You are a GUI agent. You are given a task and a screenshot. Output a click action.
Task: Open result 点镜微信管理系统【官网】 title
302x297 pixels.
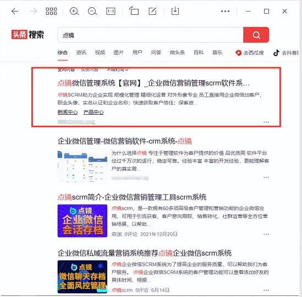[x=153, y=83]
